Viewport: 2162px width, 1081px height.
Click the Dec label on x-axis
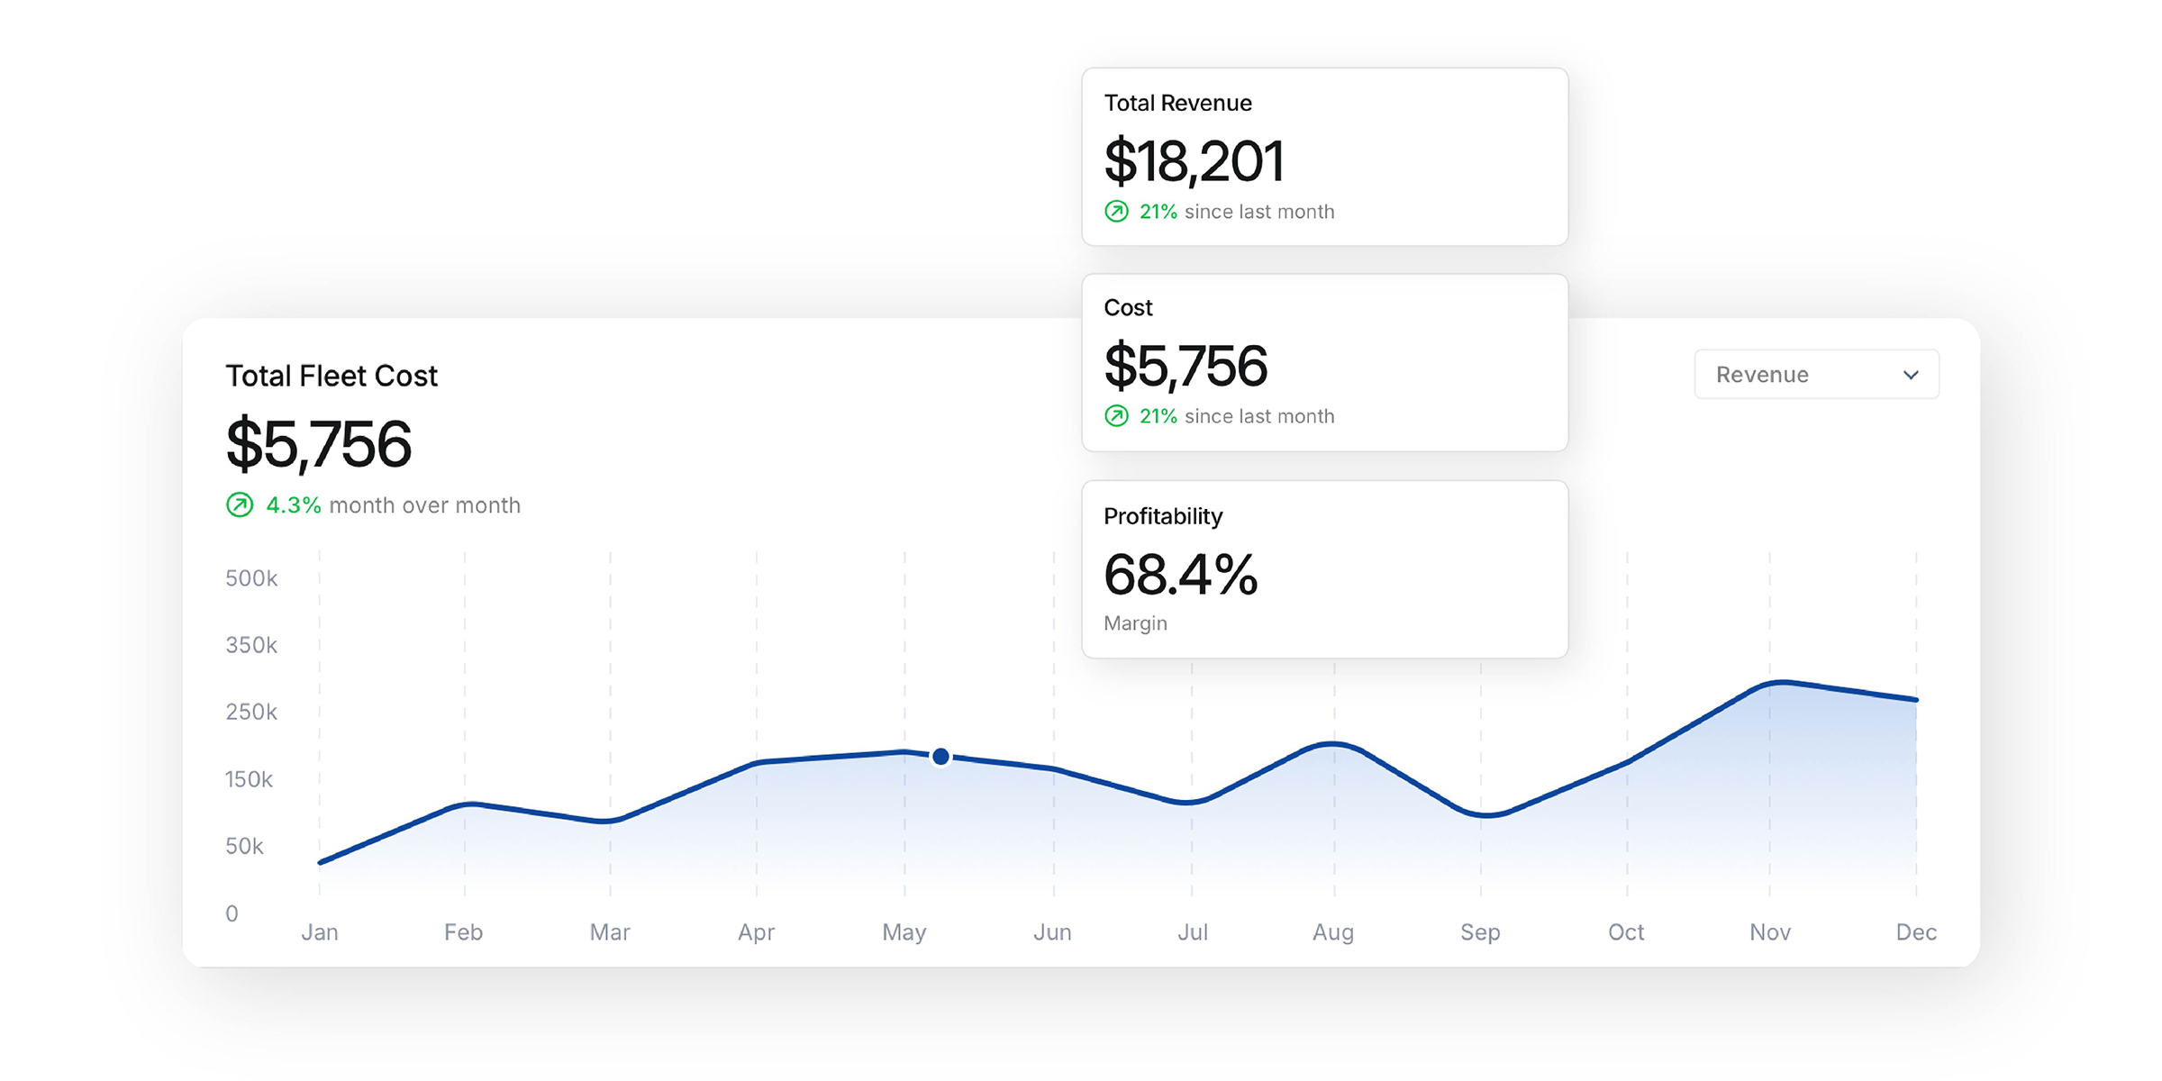(x=1916, y=931)
